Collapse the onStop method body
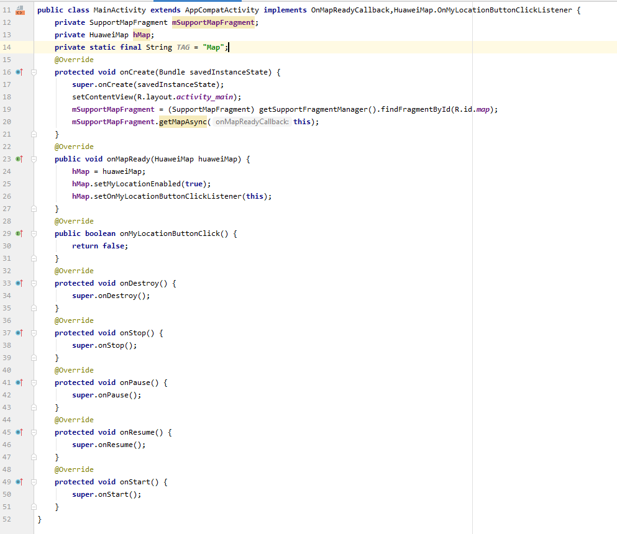 click(34, 333)
